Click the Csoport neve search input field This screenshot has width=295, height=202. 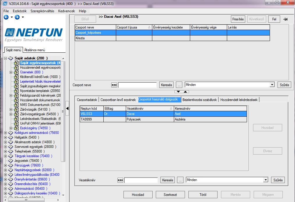point(137,85)
